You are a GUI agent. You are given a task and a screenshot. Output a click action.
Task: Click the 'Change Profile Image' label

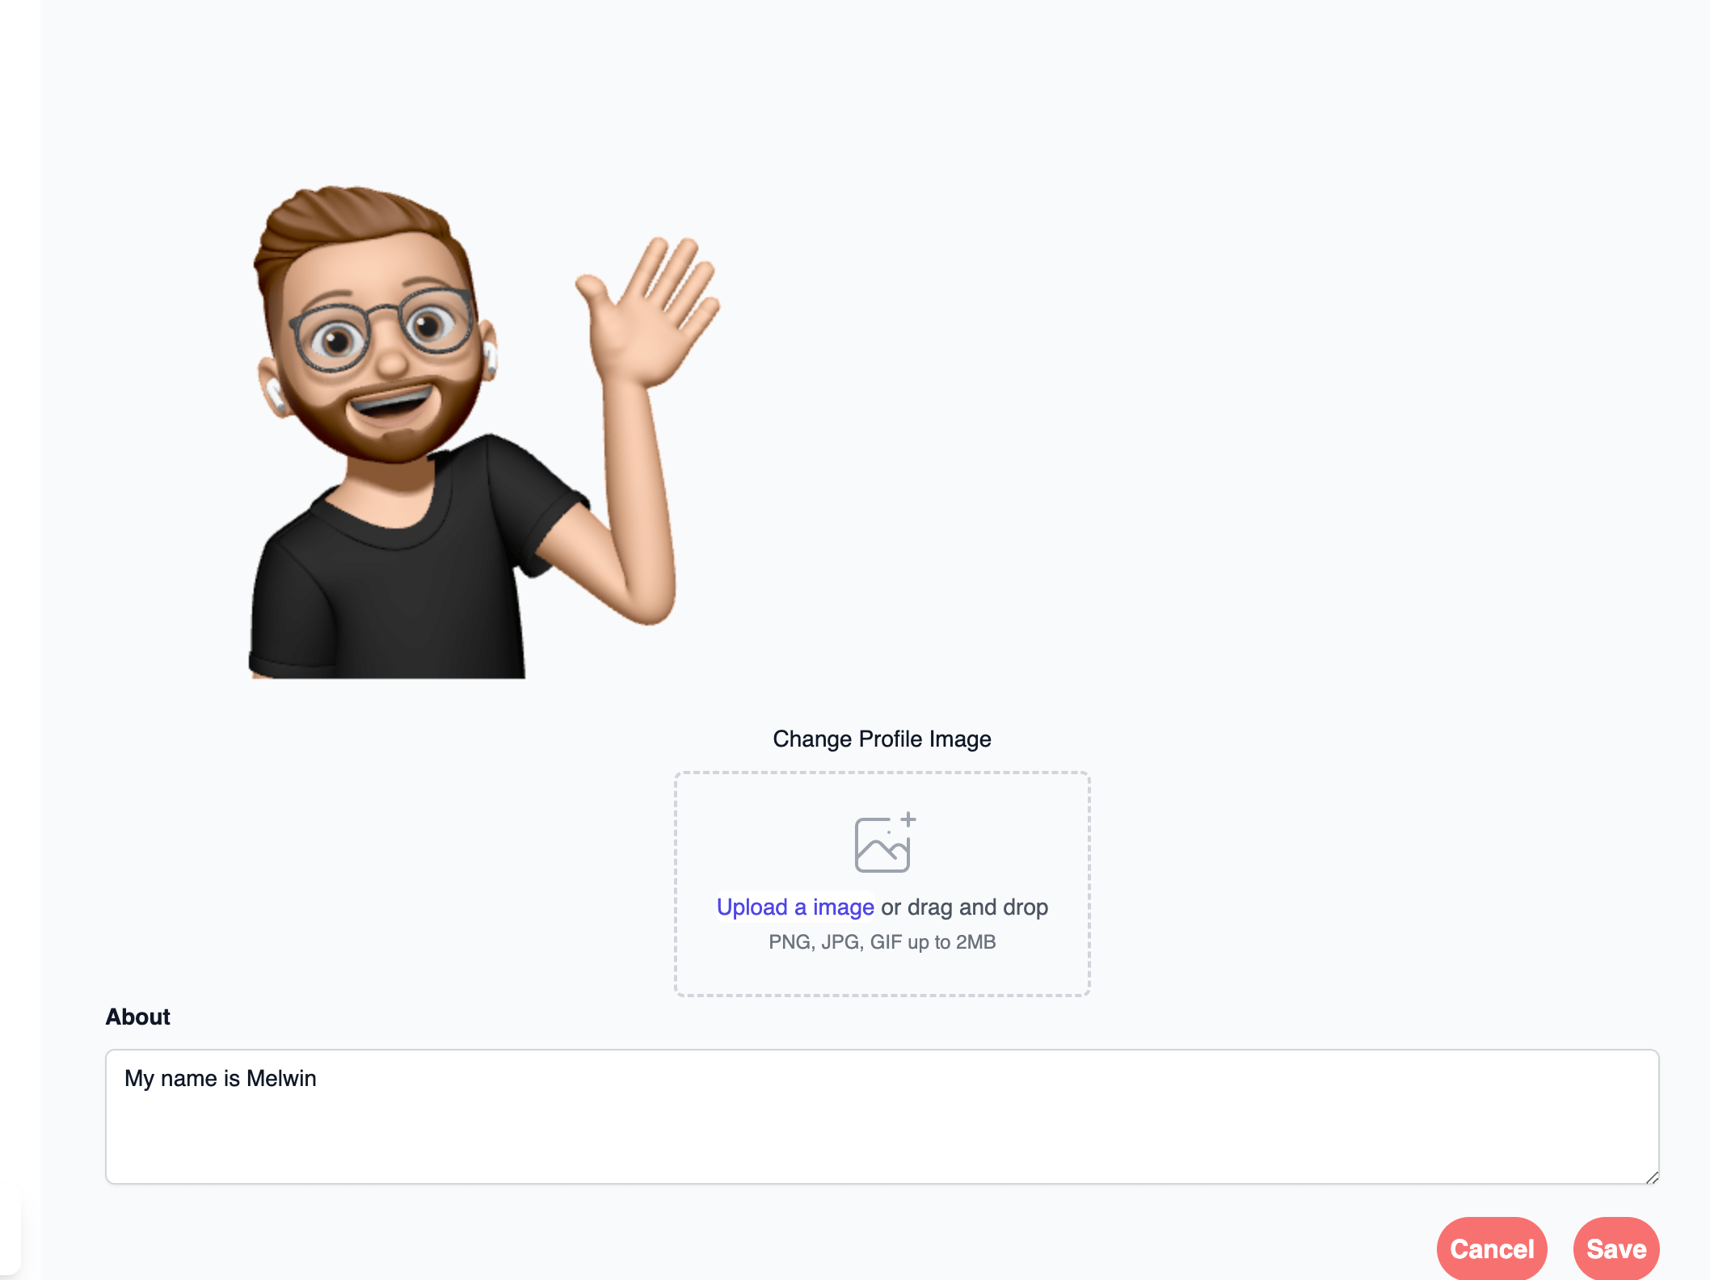[882, 739]
